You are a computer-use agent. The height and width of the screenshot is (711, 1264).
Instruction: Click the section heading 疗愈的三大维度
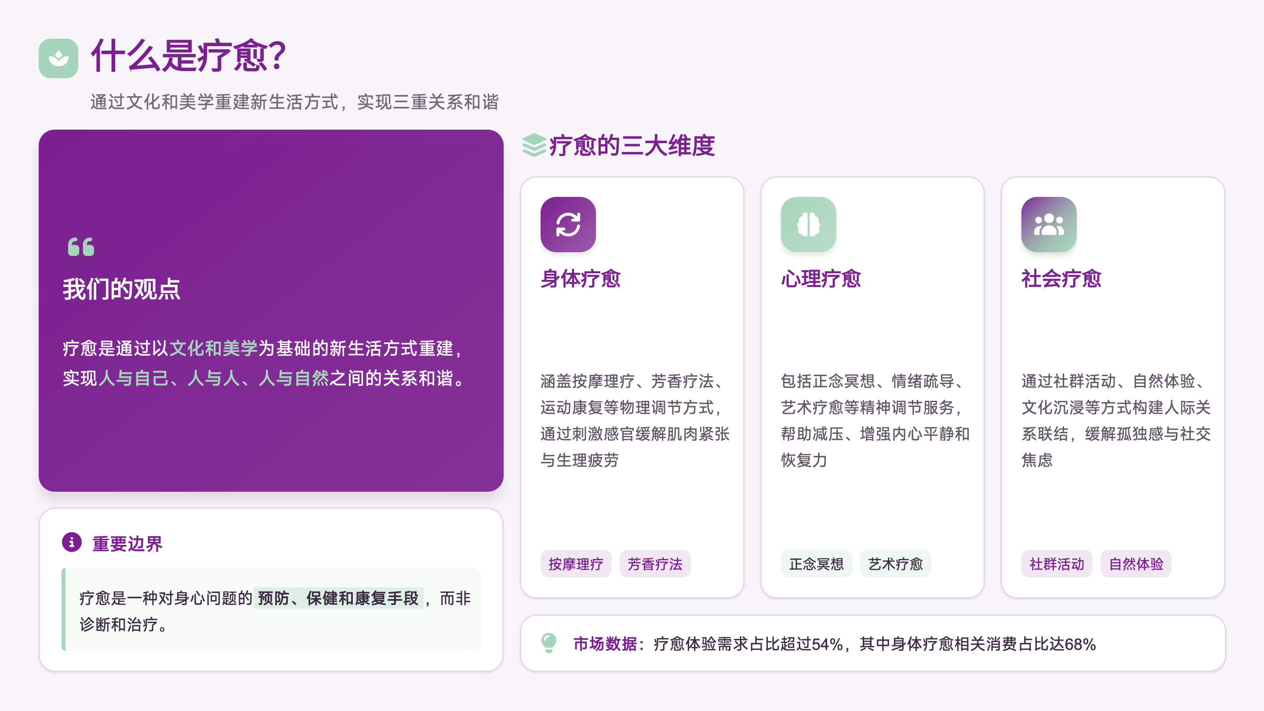632,146
